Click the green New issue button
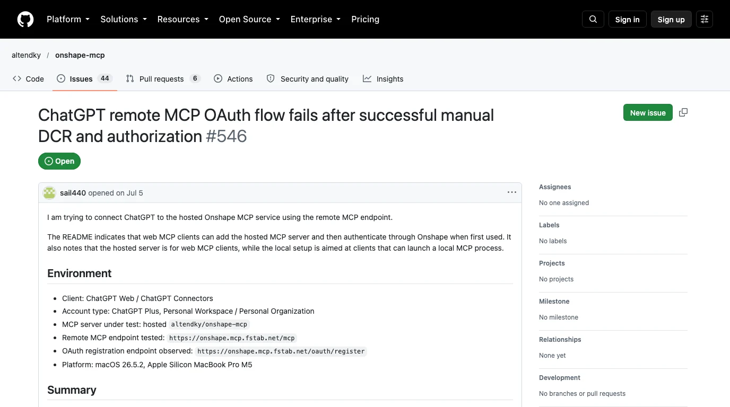This screenshot has width=730, height=407. pos(648,112)
